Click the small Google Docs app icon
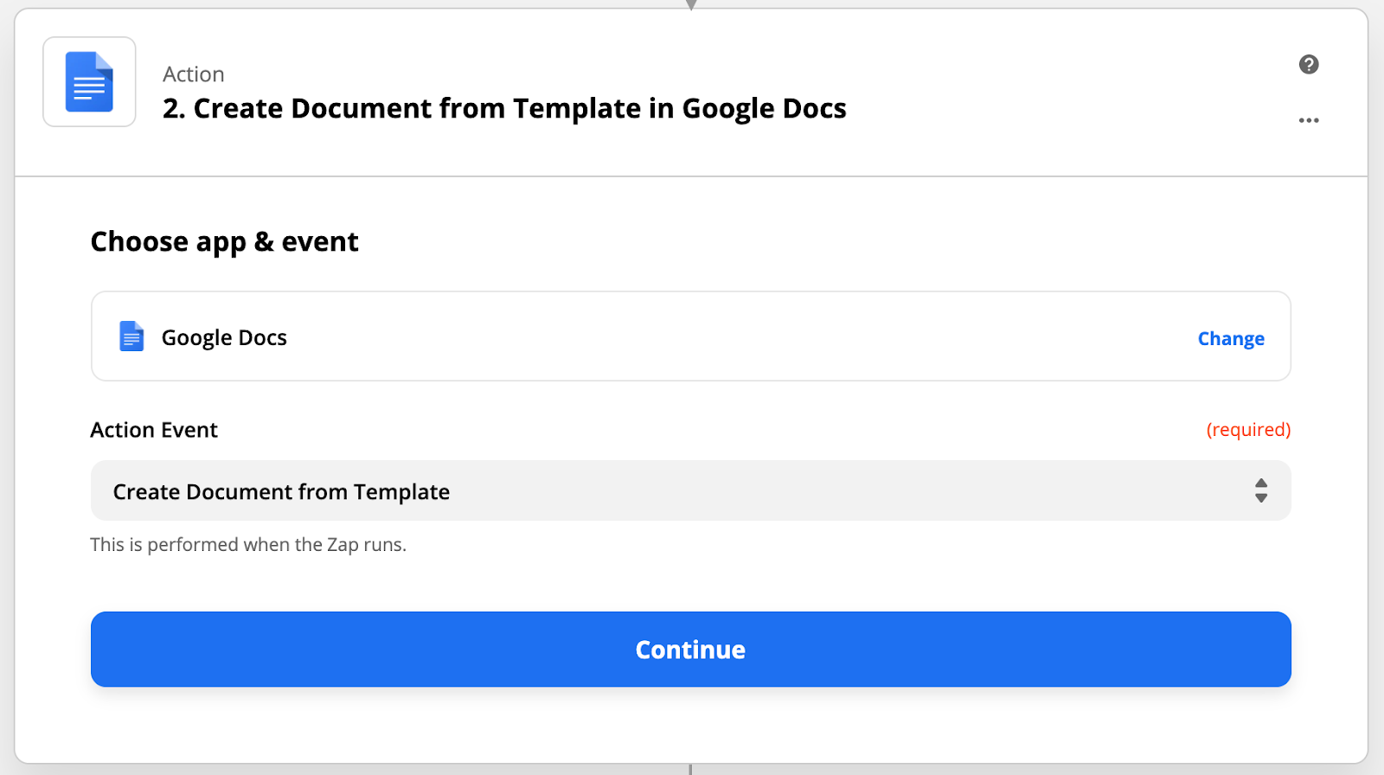This screenshot has width=1384, height=775. point(131,336)
